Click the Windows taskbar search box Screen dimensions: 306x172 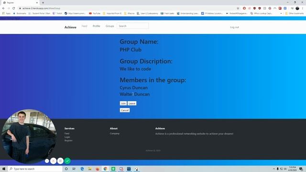(x=35, y=169)
